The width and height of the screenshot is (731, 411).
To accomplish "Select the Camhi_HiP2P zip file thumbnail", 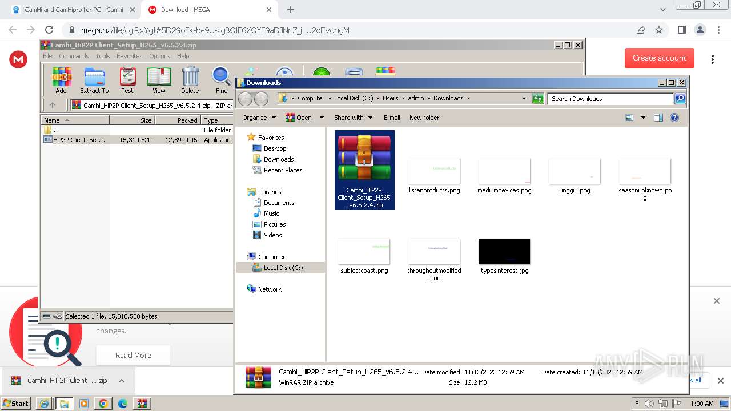I will pos(364,170).
